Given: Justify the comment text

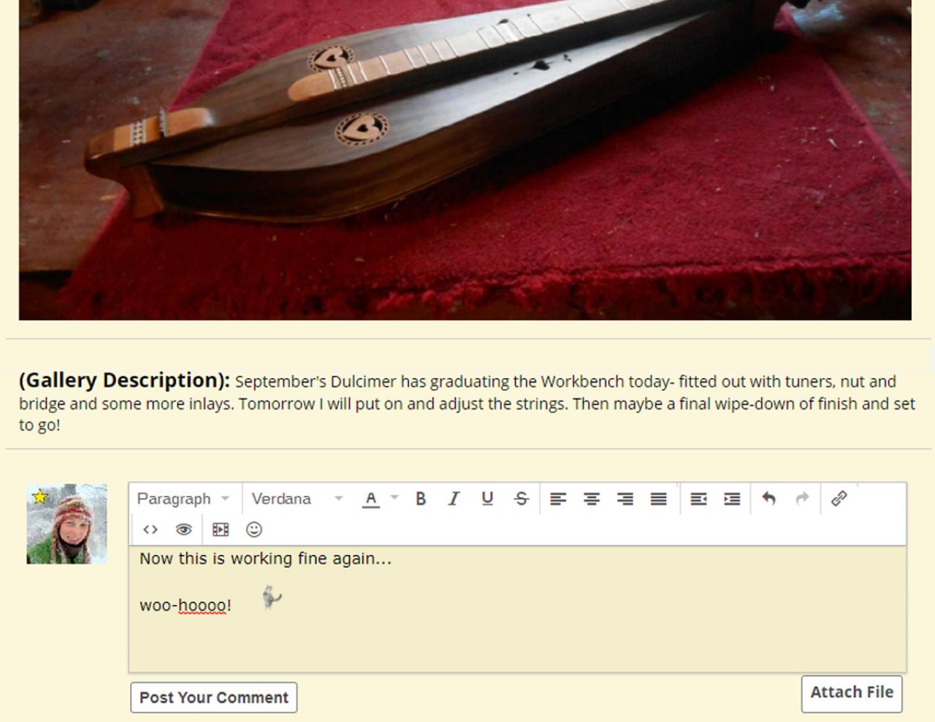Looking at the screenshot, I should click(659, 499).
